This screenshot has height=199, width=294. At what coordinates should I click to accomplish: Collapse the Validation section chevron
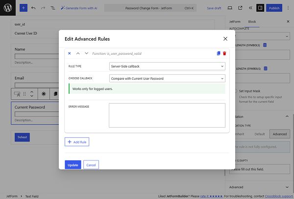click(287, 116)
